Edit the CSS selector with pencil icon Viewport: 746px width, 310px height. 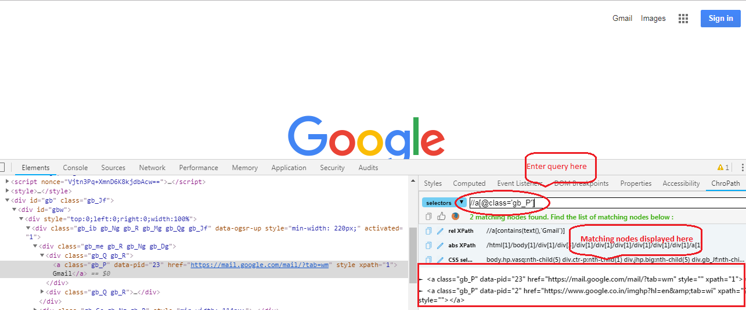pyautogui.click(x=441, y=259)
